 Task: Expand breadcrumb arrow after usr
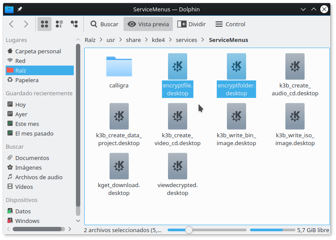[x=120, y=40]
